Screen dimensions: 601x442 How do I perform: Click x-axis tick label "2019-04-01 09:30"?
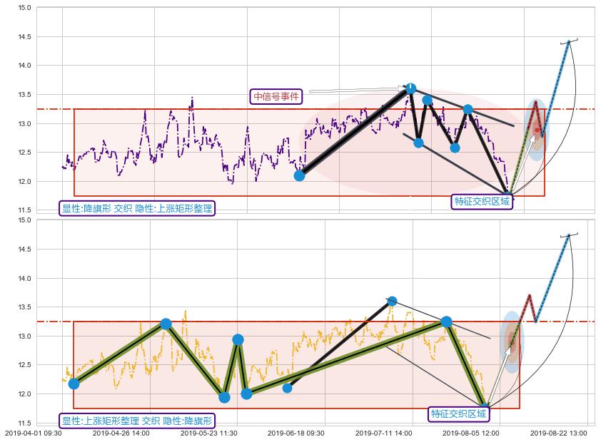(x=33, y=433)
